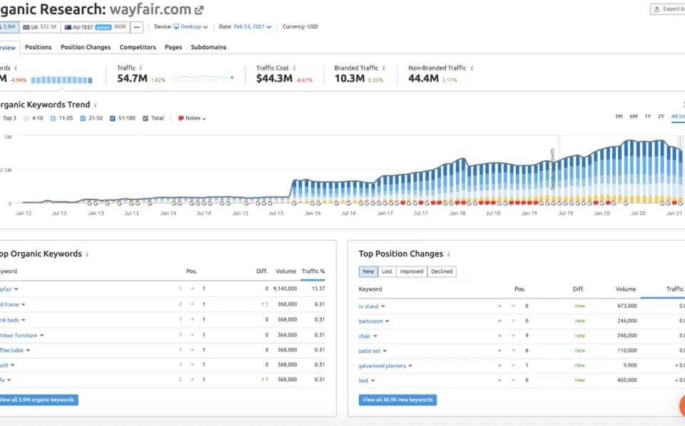Screen dimensions: 685x426
Task: Select the Lost position changes filter
Action: tap(387, 271)
